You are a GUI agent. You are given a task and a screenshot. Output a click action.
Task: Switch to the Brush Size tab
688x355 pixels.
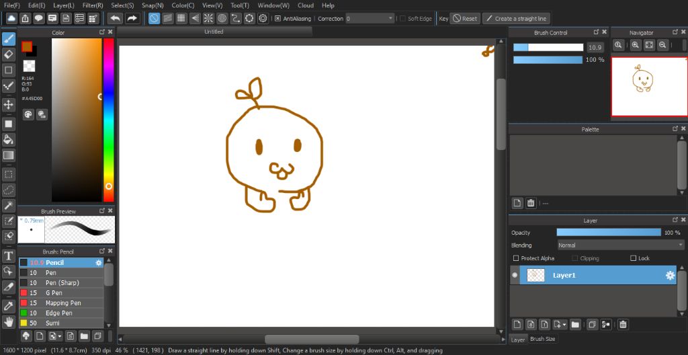tap(542, 339)
